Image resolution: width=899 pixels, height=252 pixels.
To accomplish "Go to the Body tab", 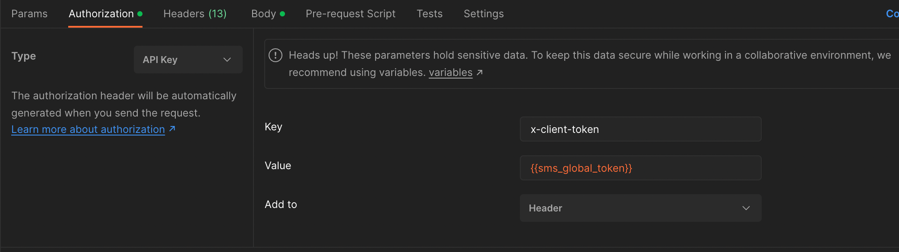I will (263, 14).
